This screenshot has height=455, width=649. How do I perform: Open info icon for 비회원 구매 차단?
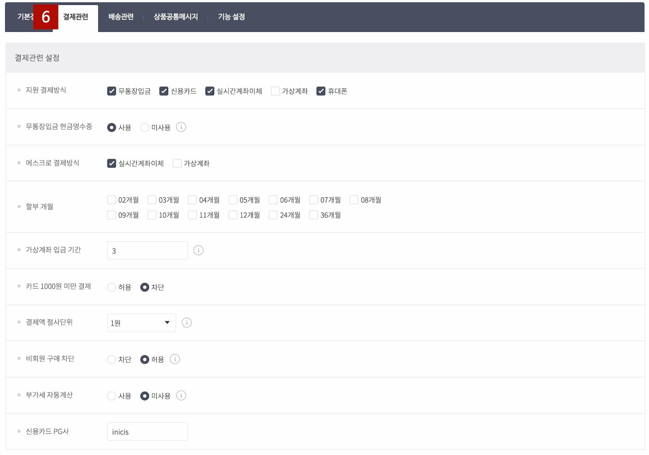[x=175, y=359]
